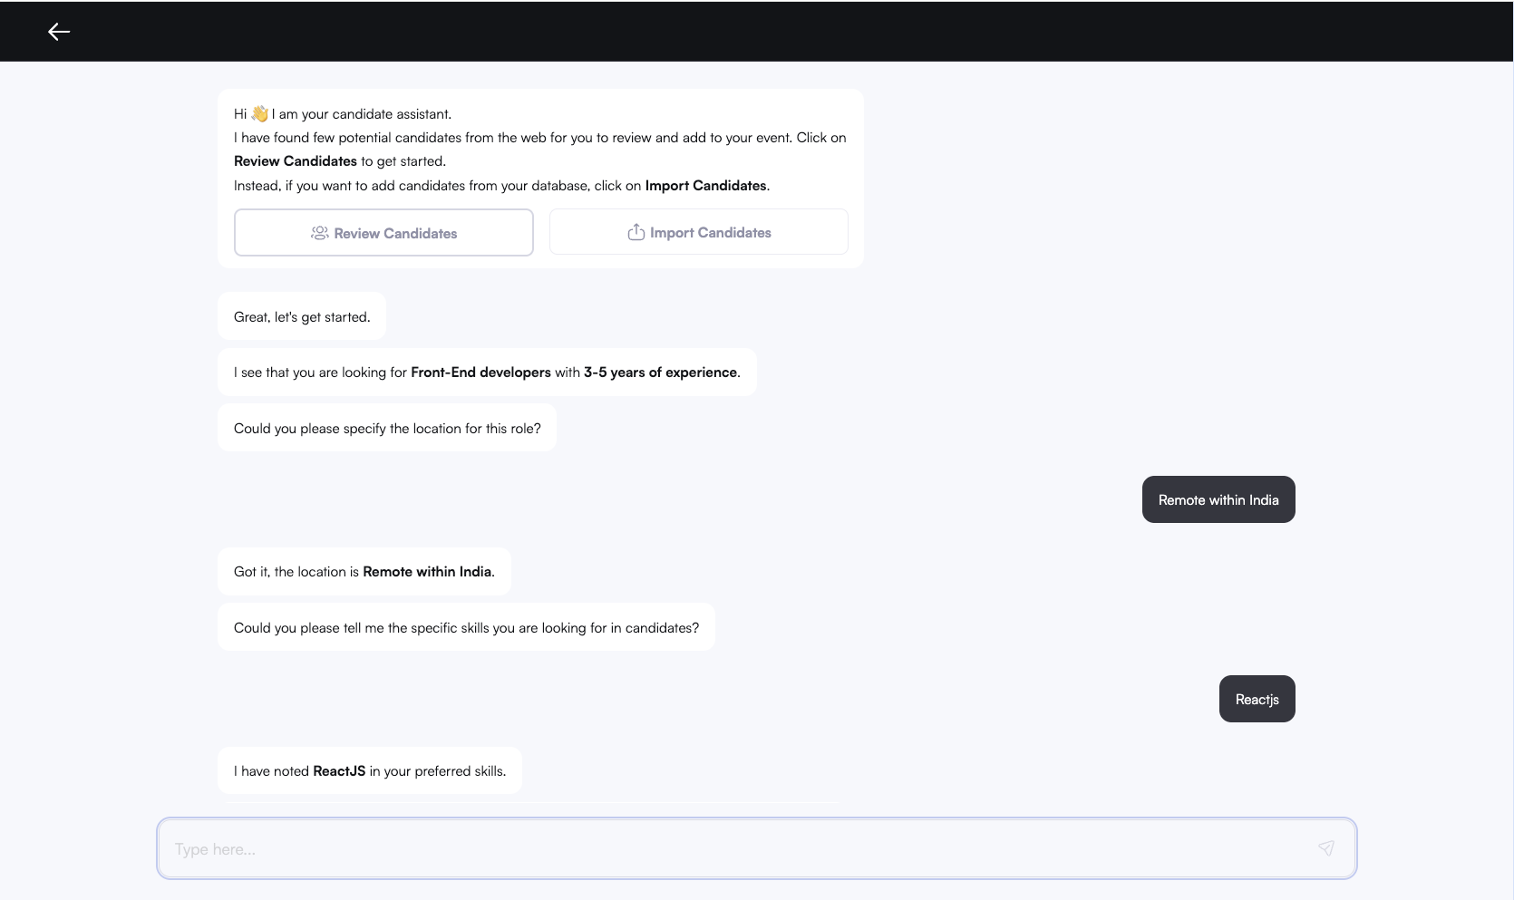Click the upload icon on Import Candidates
This screenshot has height=900, width=1514.
pos(636,232)
